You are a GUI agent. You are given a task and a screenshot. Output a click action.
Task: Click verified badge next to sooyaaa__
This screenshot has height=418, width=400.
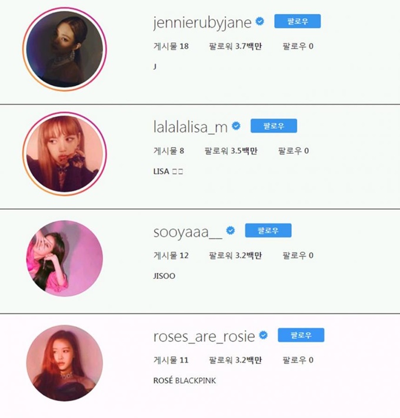click(x=231, y=230)
